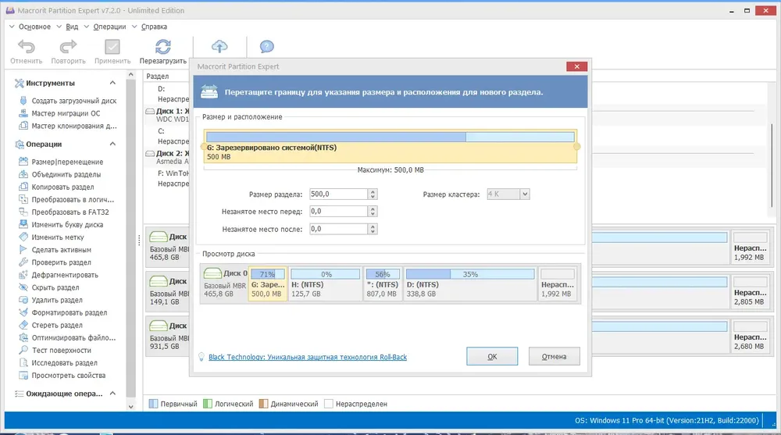Click the Redo (Повторить) toolbar icon
The image size is (781, 435).
(x=68, y=47)
